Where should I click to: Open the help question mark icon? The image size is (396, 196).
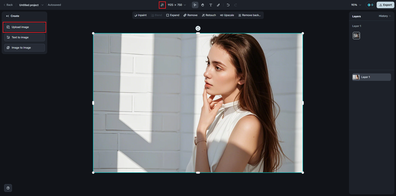[8, 188]
